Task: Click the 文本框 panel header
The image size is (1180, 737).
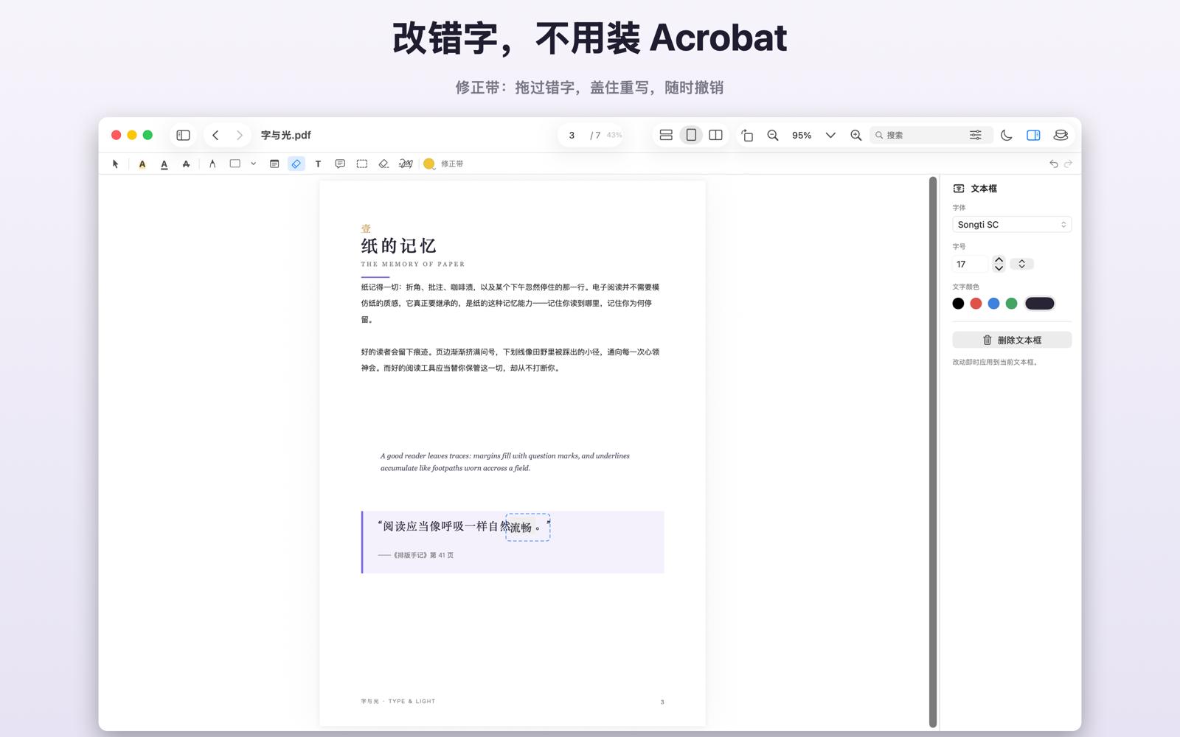Action: 983,189
